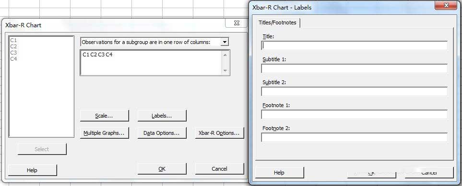Open Help in Xbar-R Chart dialog
Screen dimensions: 462x186
pos(33,170)
